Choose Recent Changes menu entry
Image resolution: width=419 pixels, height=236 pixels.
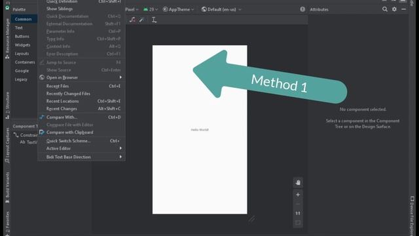click(x=81, y=109)
